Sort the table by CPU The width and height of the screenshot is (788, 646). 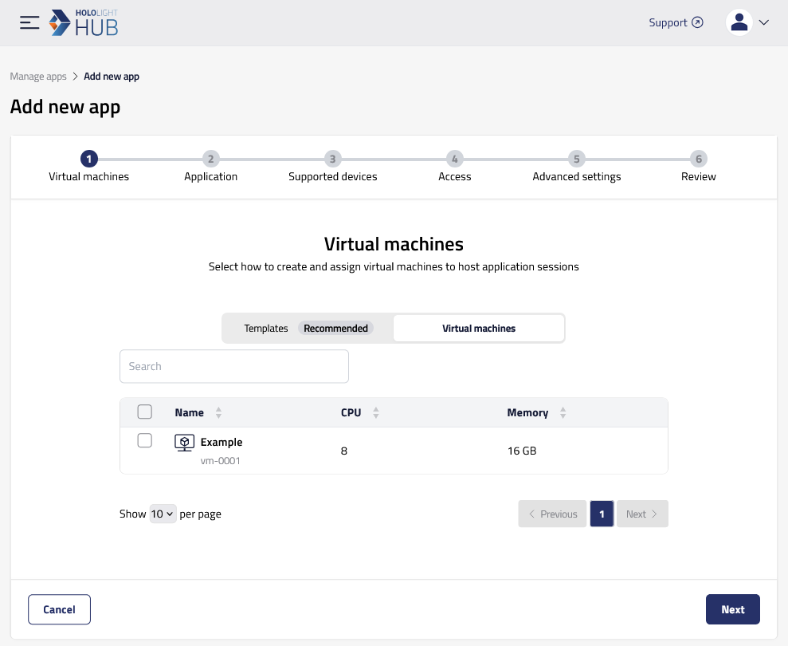click(376, 412)
